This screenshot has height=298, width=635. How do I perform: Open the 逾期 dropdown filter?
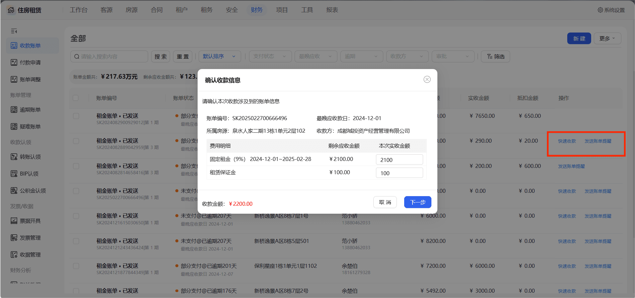pyautogui.click(x=362, y=56)
